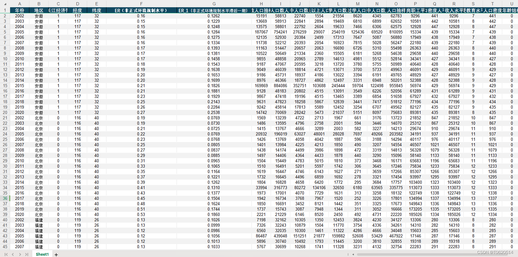Viewport: 518px width, 257px height.
Task: Click the value 0.0730 in row 22
Action: (x=214, y=123)
